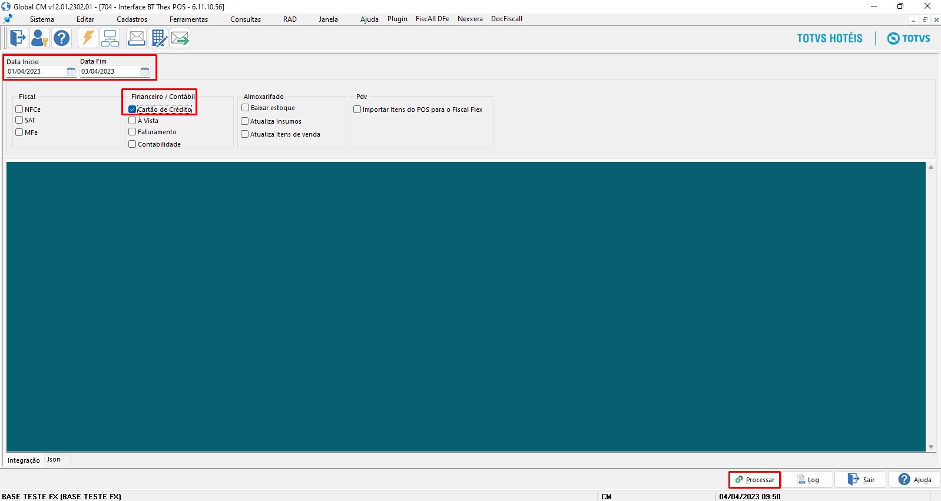Open the Plugin menu
This screenshot has height=501, width=941.
(397, 19)
